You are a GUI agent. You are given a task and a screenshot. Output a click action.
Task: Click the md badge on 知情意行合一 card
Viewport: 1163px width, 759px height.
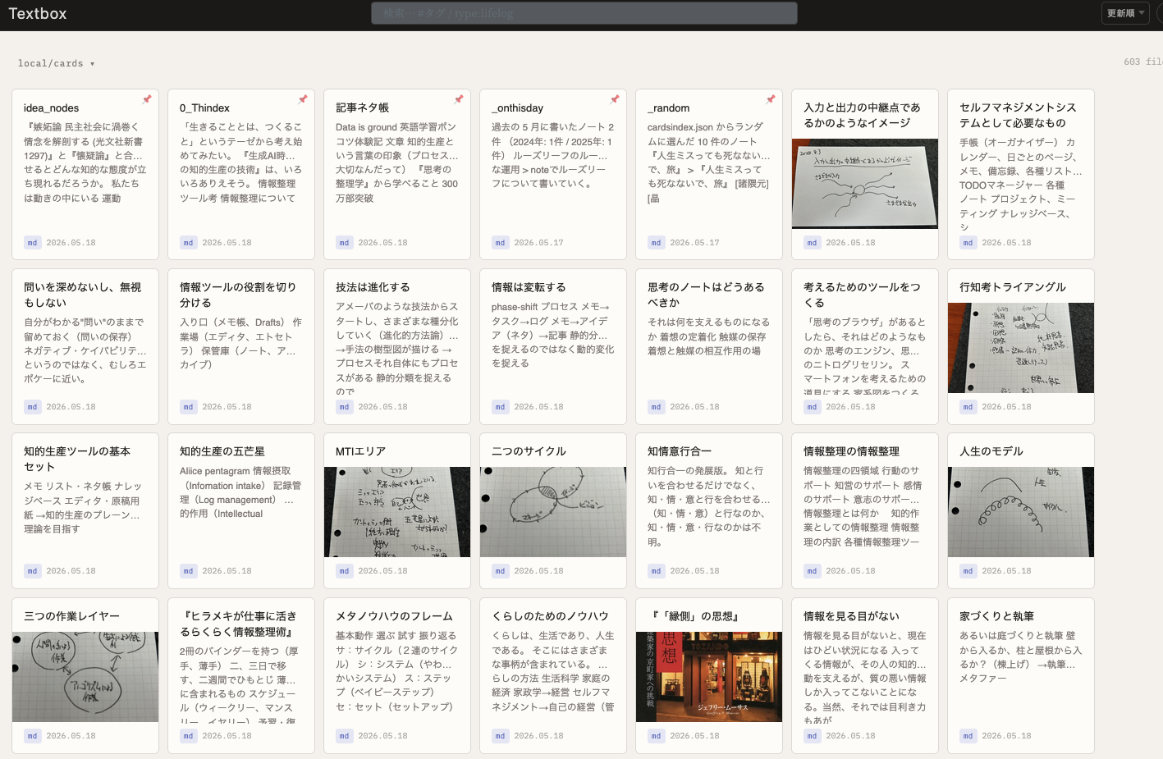coord(656,571)
